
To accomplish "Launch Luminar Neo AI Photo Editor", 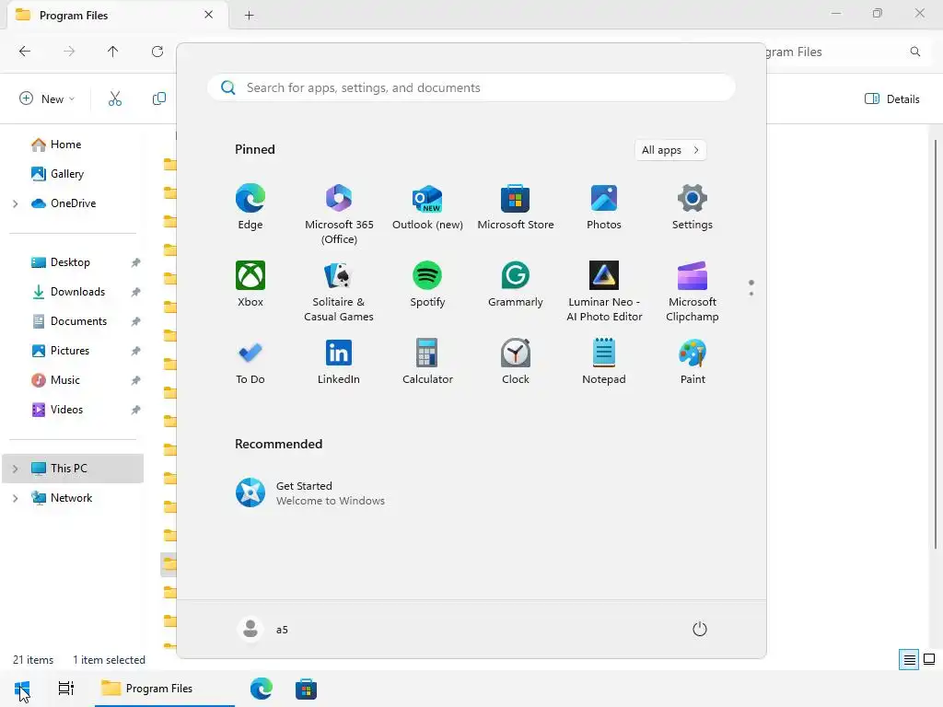I will 604,292.
